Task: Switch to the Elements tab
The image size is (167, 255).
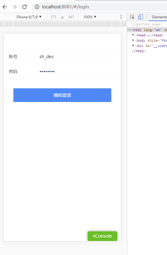Action: [x=159, y=17]
